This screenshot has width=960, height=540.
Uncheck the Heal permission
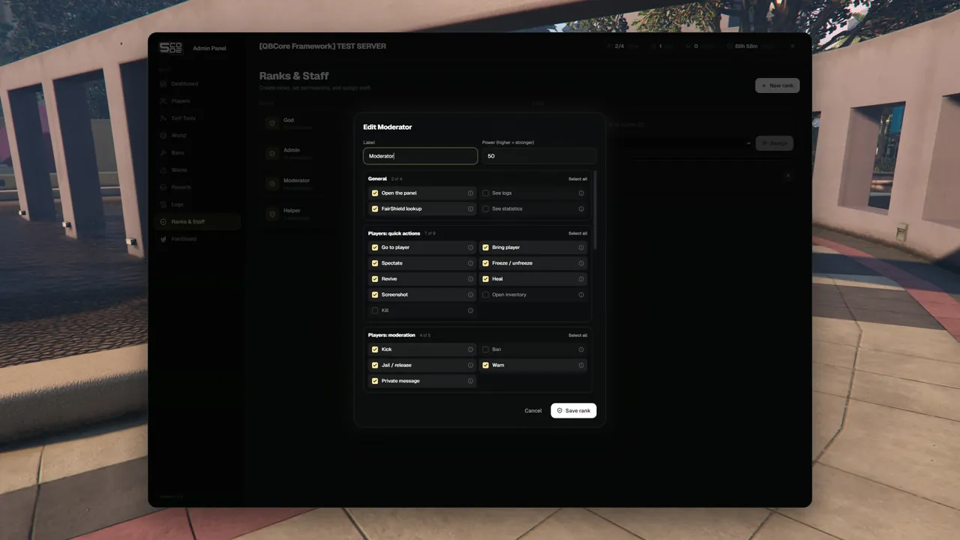486,279
